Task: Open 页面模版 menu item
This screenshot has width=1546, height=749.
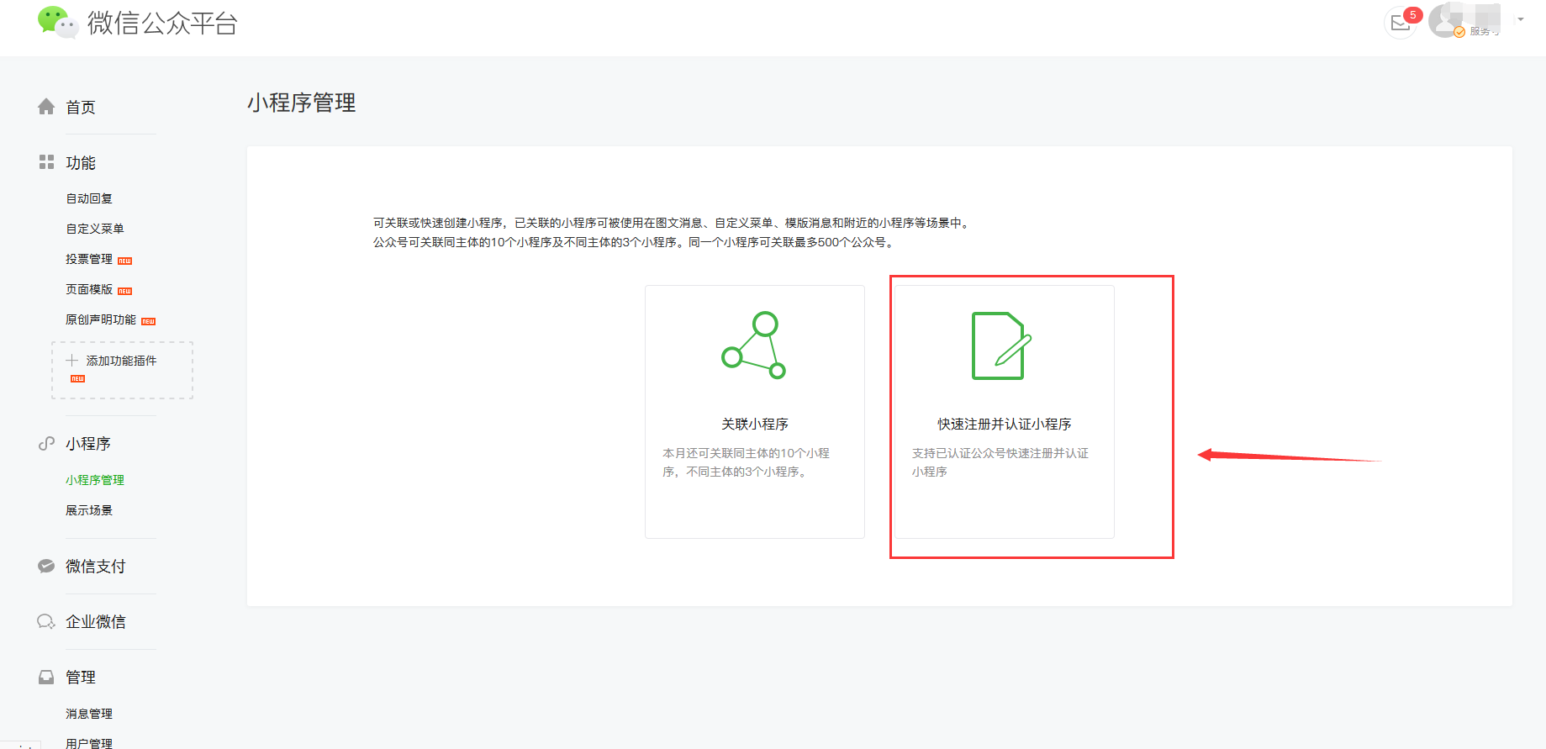Action: (x=89, y=289)
